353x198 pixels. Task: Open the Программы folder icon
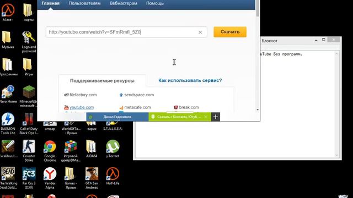pyautogui.click(x=7, y=65)
